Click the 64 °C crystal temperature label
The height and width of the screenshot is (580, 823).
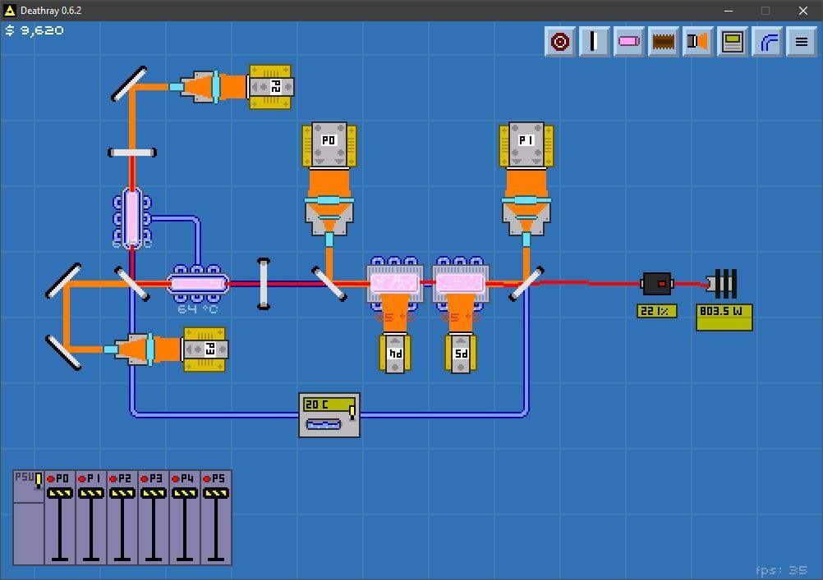coord(197,309)
